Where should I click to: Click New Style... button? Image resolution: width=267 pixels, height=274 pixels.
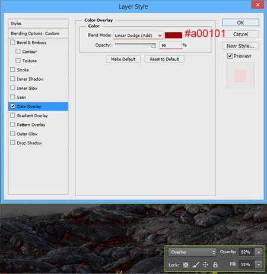click(x=240, y=46)
